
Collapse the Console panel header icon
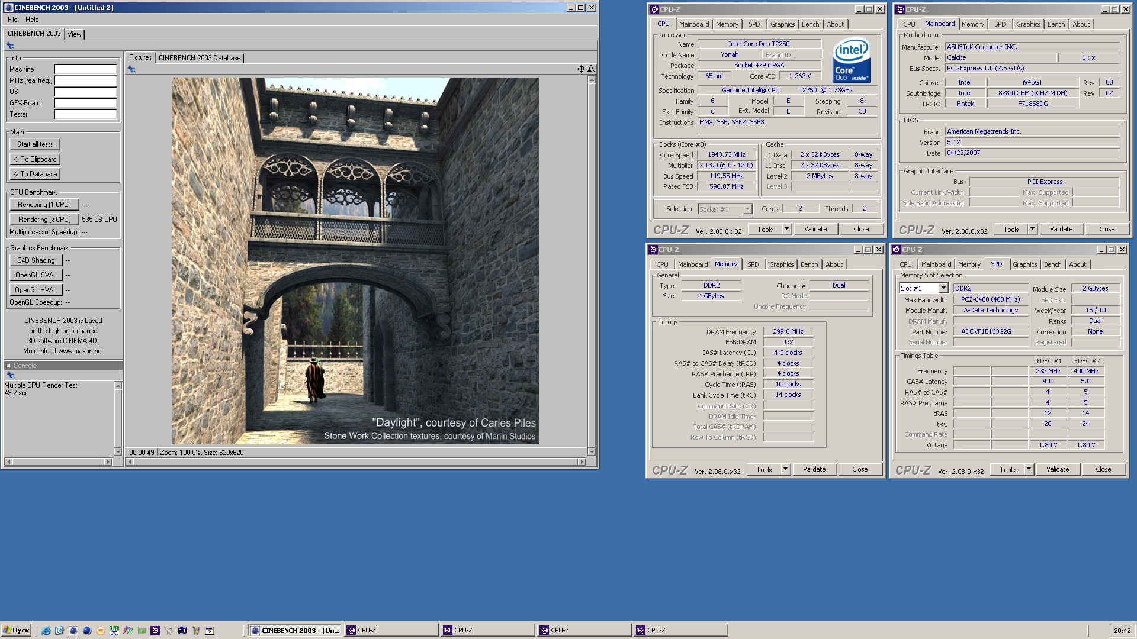point(8,366)
